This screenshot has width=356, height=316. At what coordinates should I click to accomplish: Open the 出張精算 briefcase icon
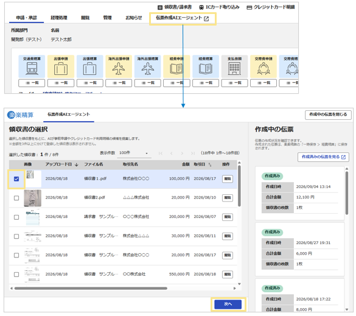click(x=89, y=66)
